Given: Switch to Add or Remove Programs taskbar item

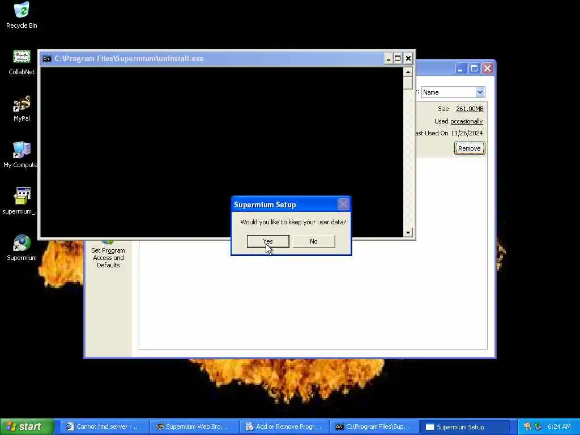Looking at the screenshot, I should pyautogui.click(x=284, y=427).
